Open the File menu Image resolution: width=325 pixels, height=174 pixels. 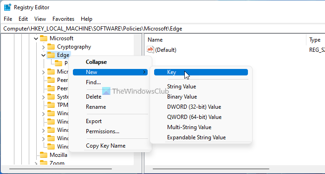coord(8,19)
